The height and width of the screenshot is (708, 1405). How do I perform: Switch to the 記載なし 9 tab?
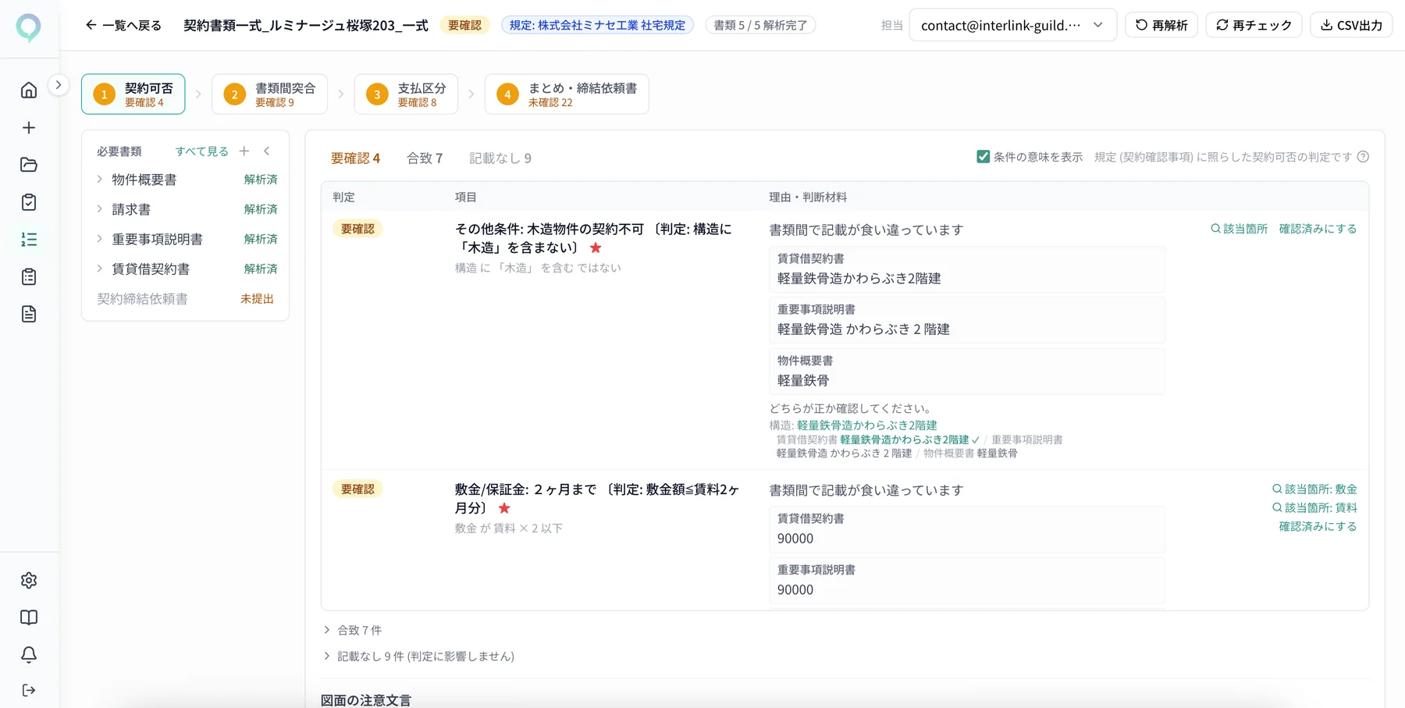click(x=500, y=158)
